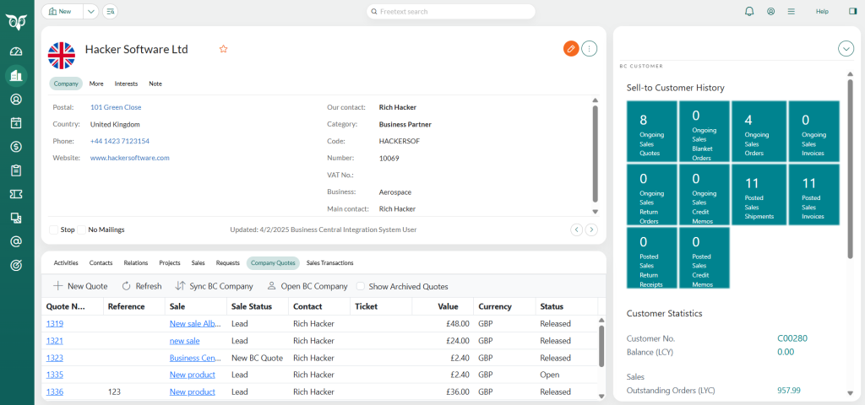Click Open BC Company button

[307, 286]
